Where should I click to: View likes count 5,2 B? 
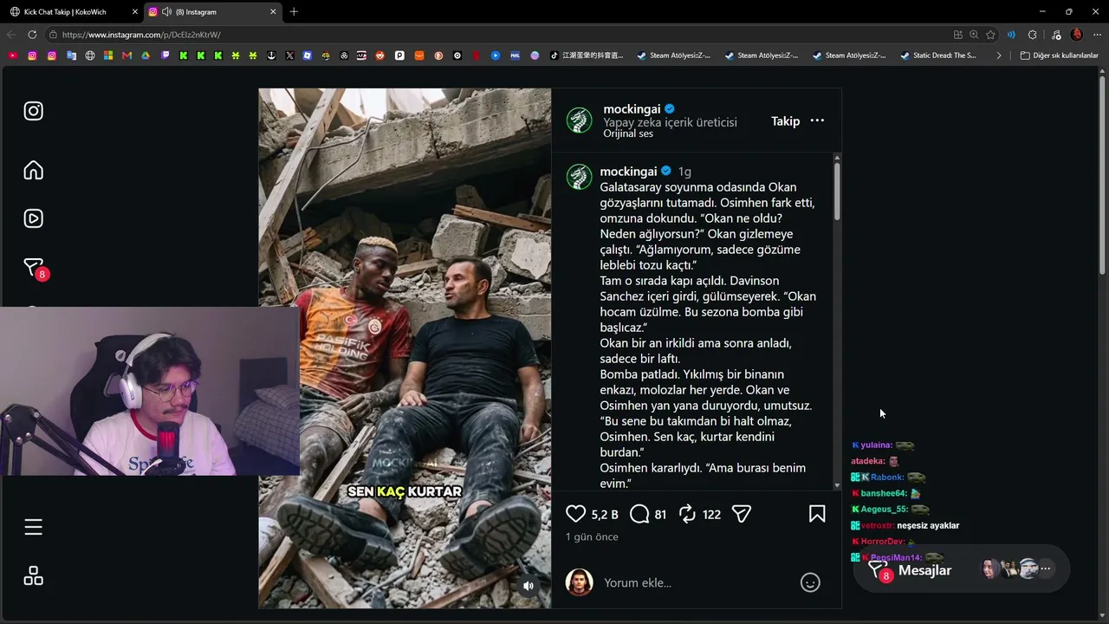point(605,515)
